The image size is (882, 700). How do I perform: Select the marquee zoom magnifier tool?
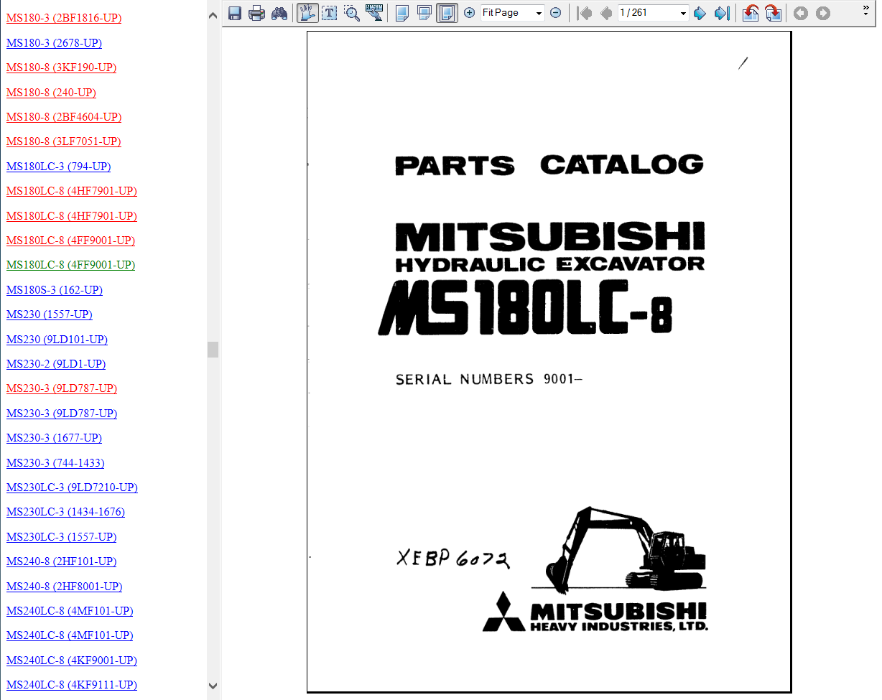[352, 13]
